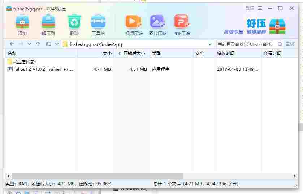Click the 4.71 MB size cell

(102, 69)
